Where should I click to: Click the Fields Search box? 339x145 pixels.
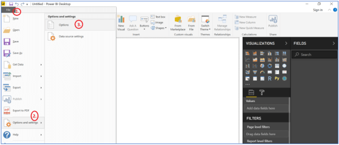pos(314,55)
